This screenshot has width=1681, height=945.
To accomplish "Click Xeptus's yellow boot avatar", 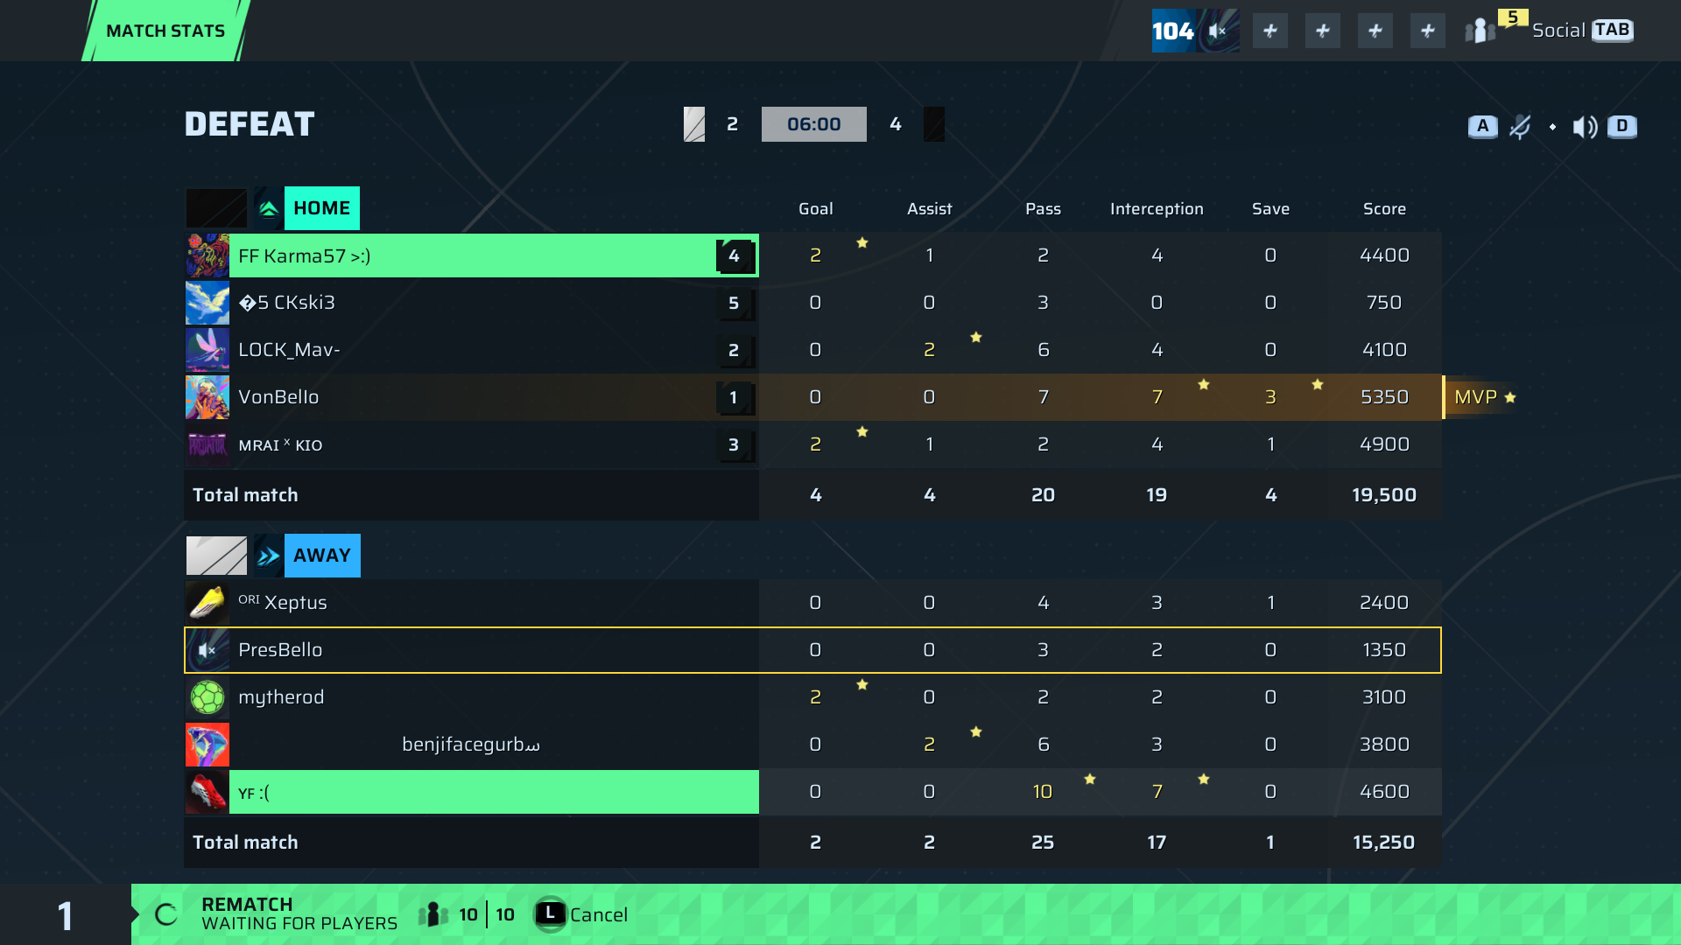I will click(207, 603).
